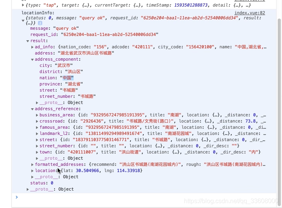Viewport: 282px width, 208px height.
Task: Collapse the result property
Action: tap(28, 41)
